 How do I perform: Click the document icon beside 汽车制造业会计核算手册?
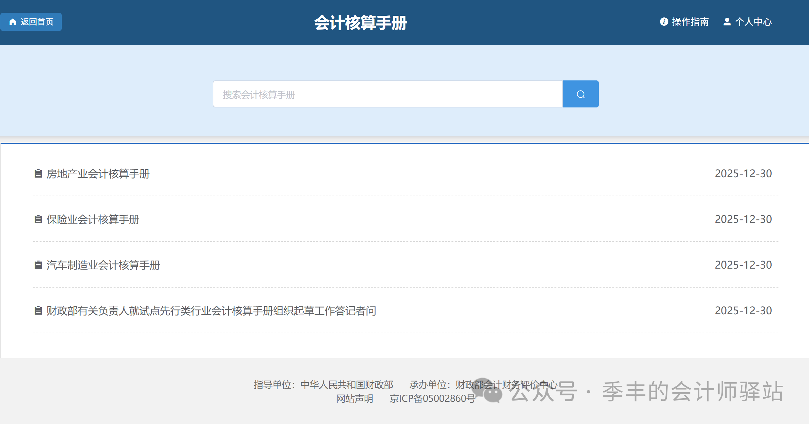pyautogui.click(x=38, y=265)
